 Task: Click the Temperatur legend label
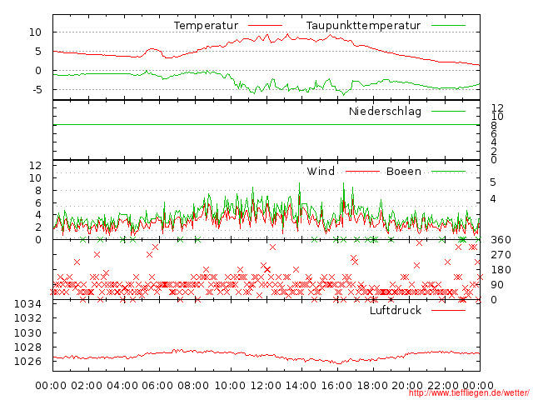206,26
